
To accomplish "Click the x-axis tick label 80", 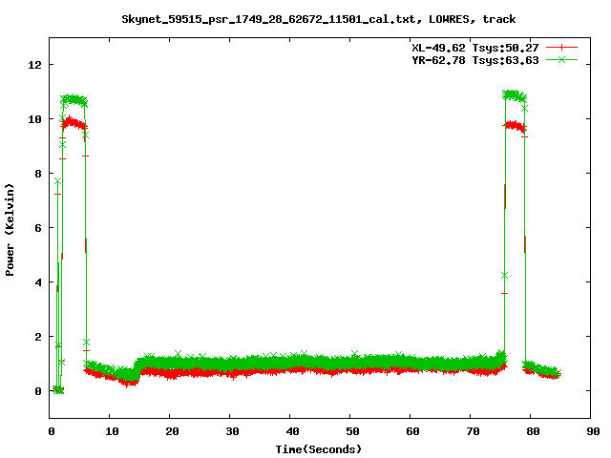I will 533,431.
